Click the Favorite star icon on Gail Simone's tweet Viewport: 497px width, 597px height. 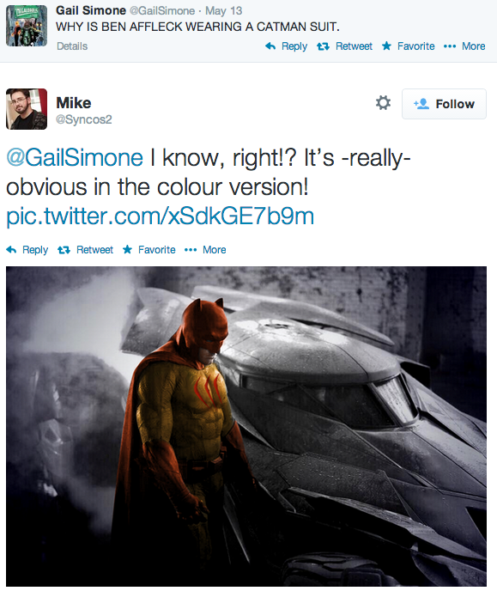click(x=386, y=46)
